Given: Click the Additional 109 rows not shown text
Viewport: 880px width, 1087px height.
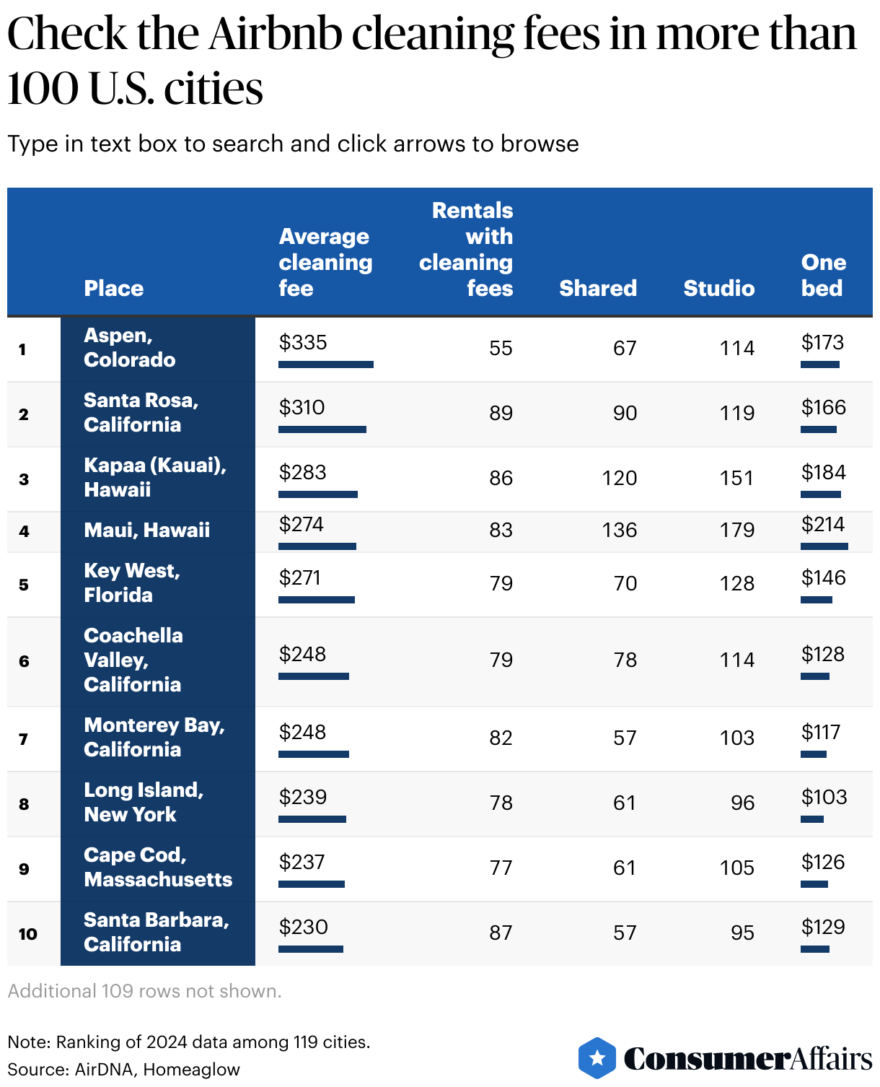Looking at the screenshot, I should pos(144,991).
